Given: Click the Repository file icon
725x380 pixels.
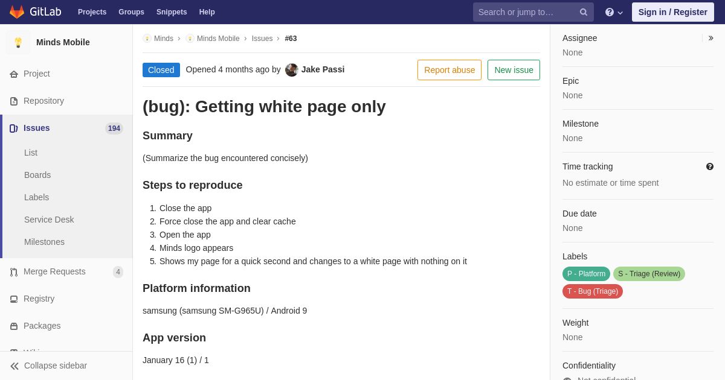Looking at the screenshot, I should [14, 101].
